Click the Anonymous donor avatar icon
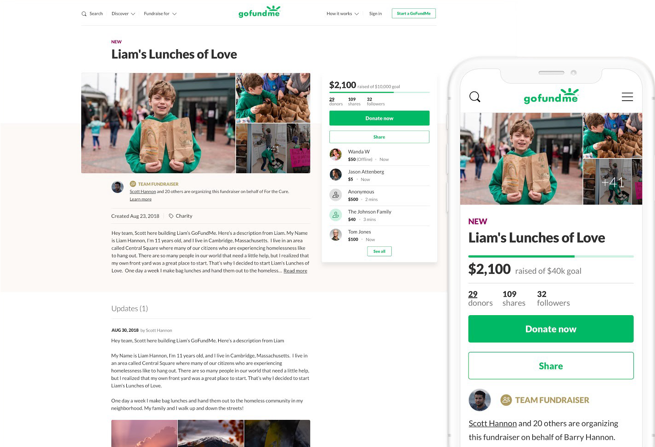This screenshot has height=447, width=655. [336, 195]
